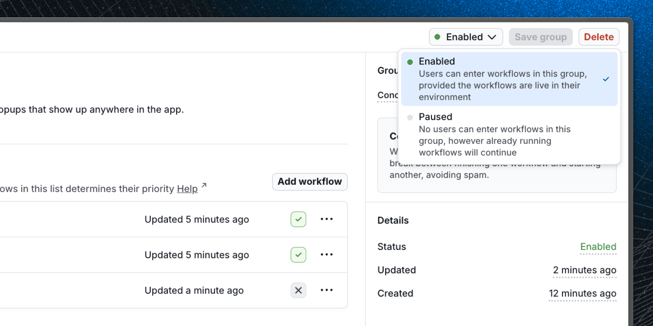
Task: Click the green dot in Enabled dropdown button
Action: [x=438, y=37]
